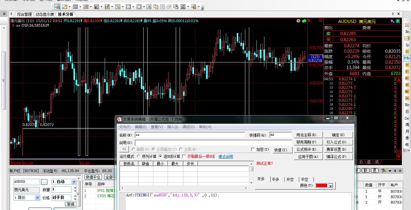Select the Sn period in right sidebar
Screen dimensions: 411x210
[x=407, y=45]
